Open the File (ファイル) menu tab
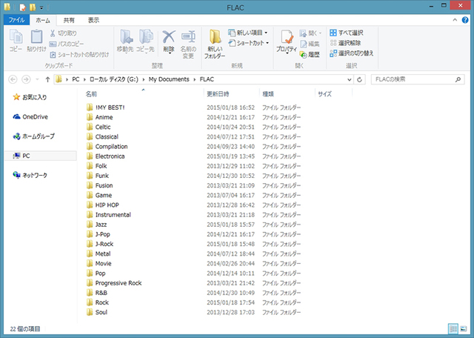Image resolution: width=474 pixels, height=338 pixels. pos(16,20)
